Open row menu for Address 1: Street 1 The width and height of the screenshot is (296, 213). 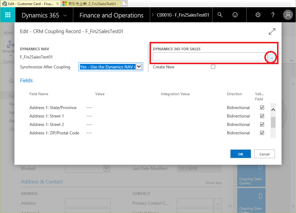89,116
